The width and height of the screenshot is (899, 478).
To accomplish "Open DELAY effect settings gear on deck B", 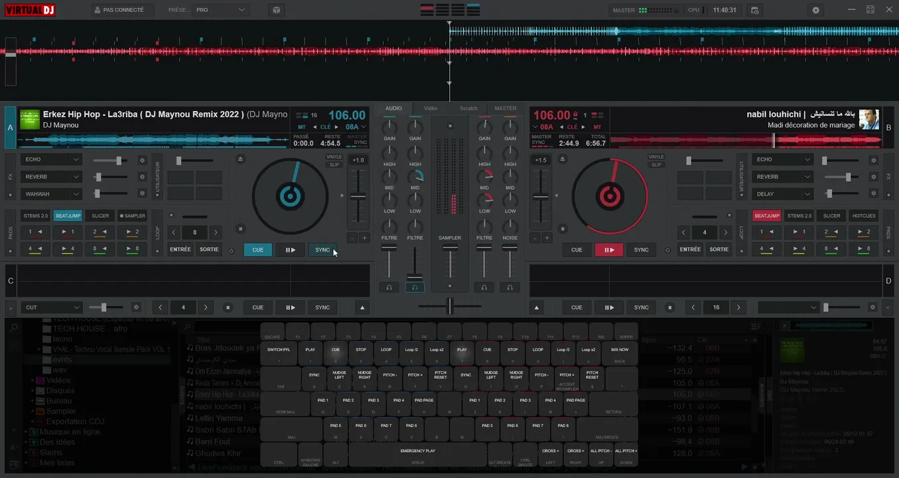I will 874,194.
